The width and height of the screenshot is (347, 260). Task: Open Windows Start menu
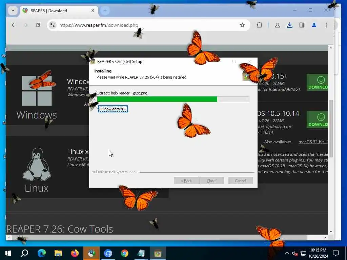pyautogui.click(x=8, y=253)
